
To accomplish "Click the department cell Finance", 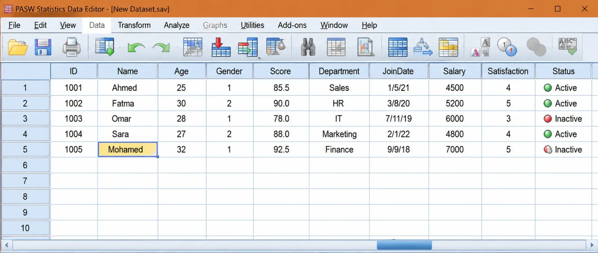I will click(x=339, y=149).
